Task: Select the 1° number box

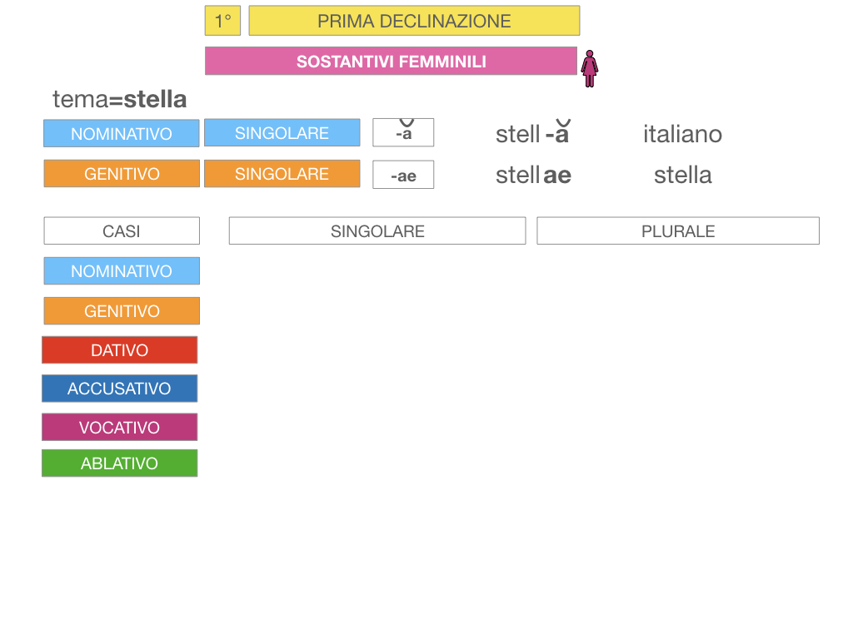Action: coord(222,21)
